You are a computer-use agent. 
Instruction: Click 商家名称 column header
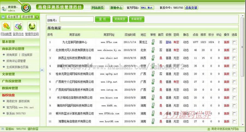[75, 35]
